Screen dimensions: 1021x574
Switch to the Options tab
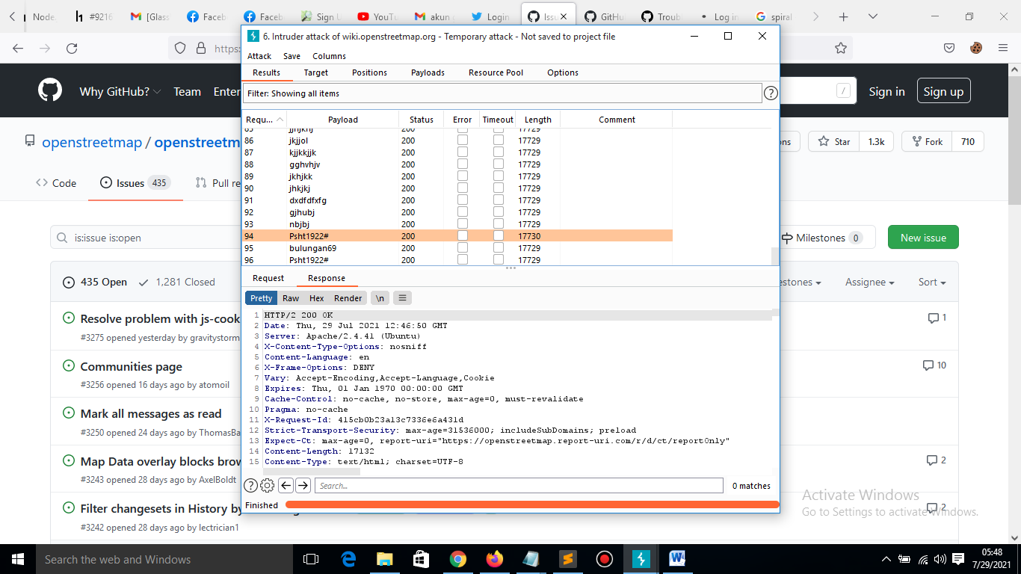(x=563, y=72)
